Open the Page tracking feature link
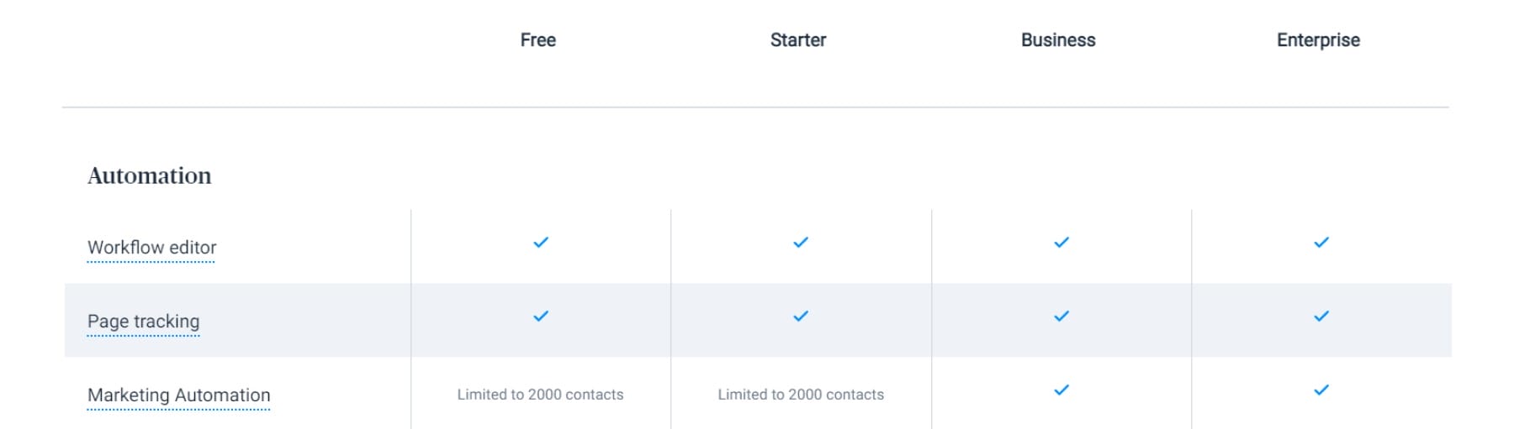Viewport: 1514px width, 429px height. click(x=143, y=322)
